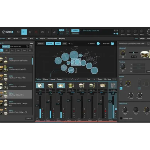Click the undo arrow icon

[x=18, y=32]
